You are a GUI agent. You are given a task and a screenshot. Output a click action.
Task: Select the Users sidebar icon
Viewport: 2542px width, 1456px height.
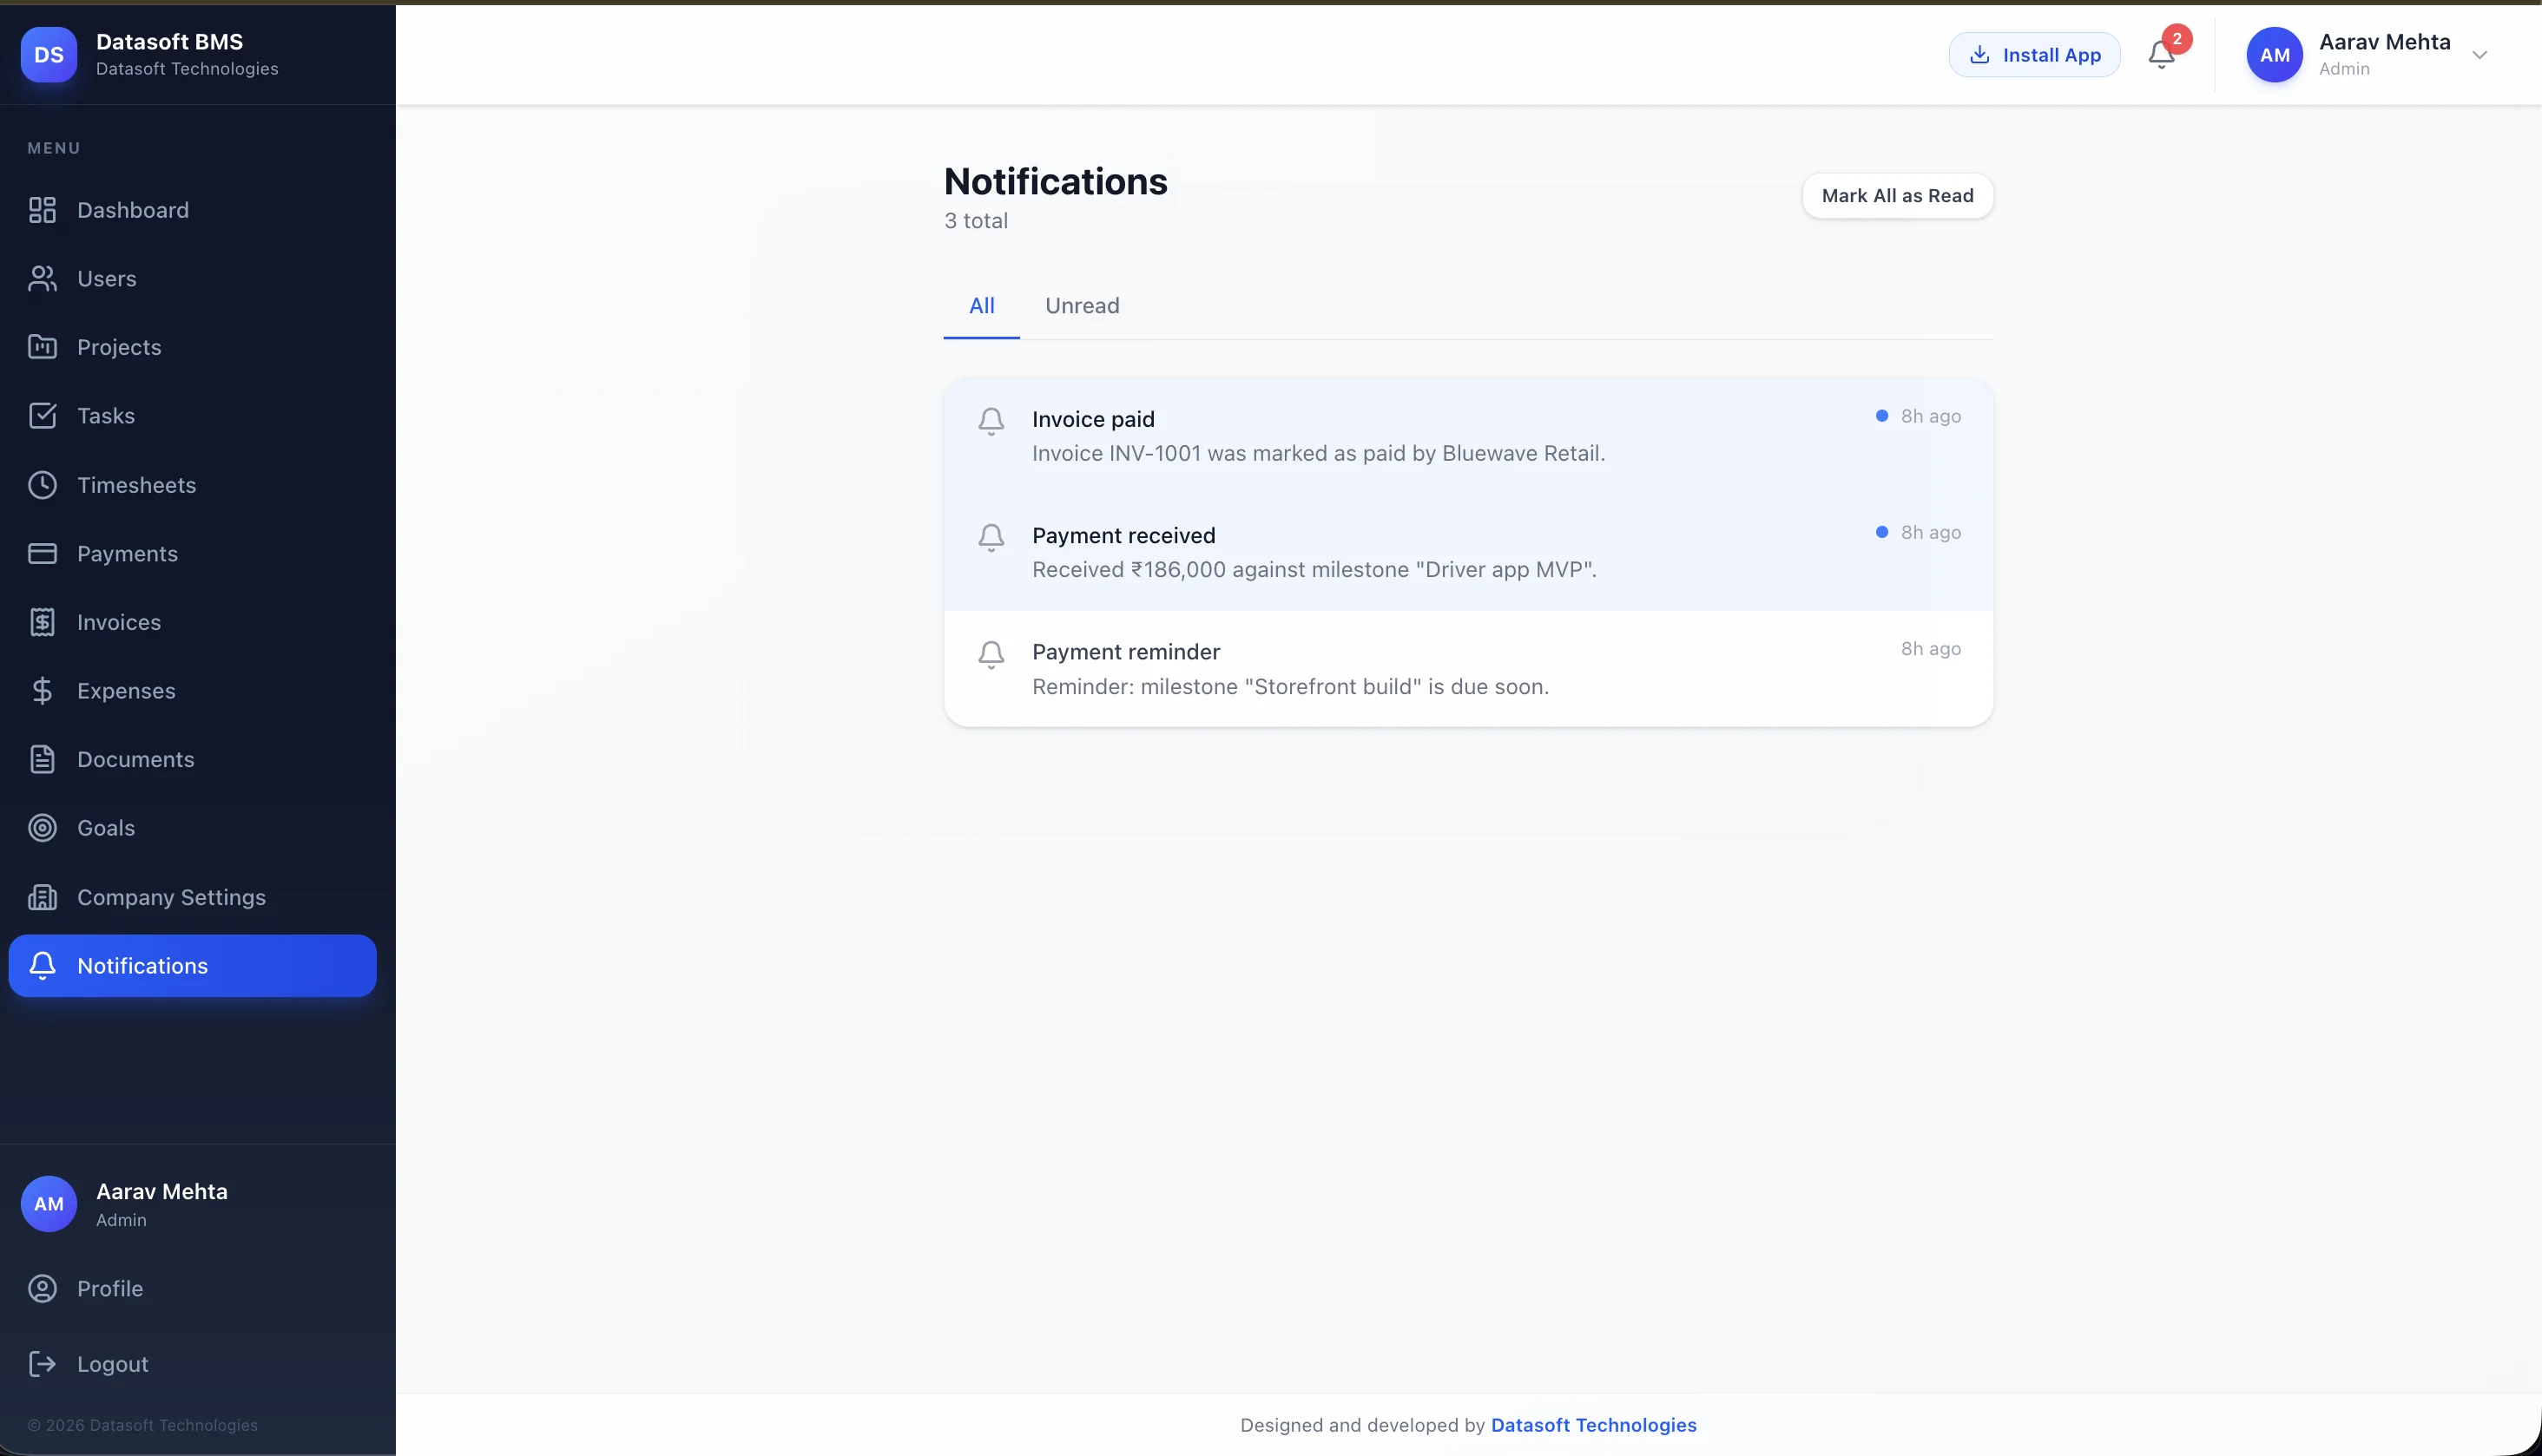pyautogui.click(x=42, y=278)
